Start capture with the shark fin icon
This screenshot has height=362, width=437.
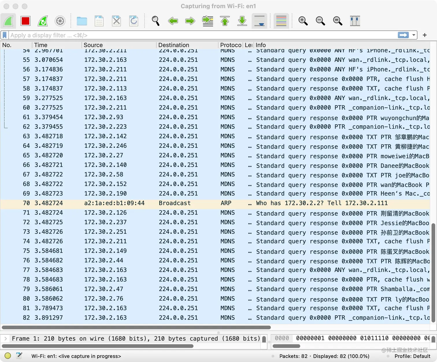(x=8, y=21)
